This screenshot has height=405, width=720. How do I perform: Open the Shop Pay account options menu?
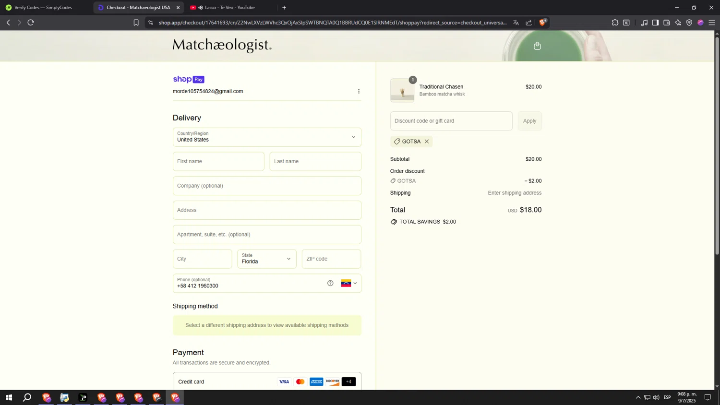[x=359, y=91]
